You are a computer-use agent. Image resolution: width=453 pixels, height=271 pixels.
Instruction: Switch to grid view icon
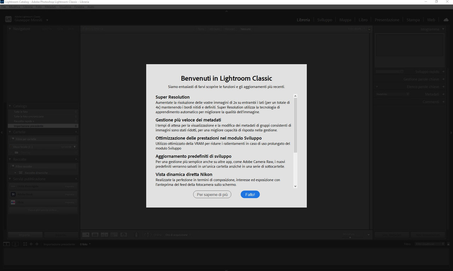coord(86,235)
